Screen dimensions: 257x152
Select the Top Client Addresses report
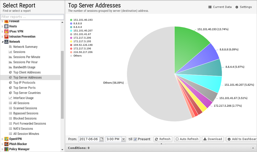click(27, 72)
